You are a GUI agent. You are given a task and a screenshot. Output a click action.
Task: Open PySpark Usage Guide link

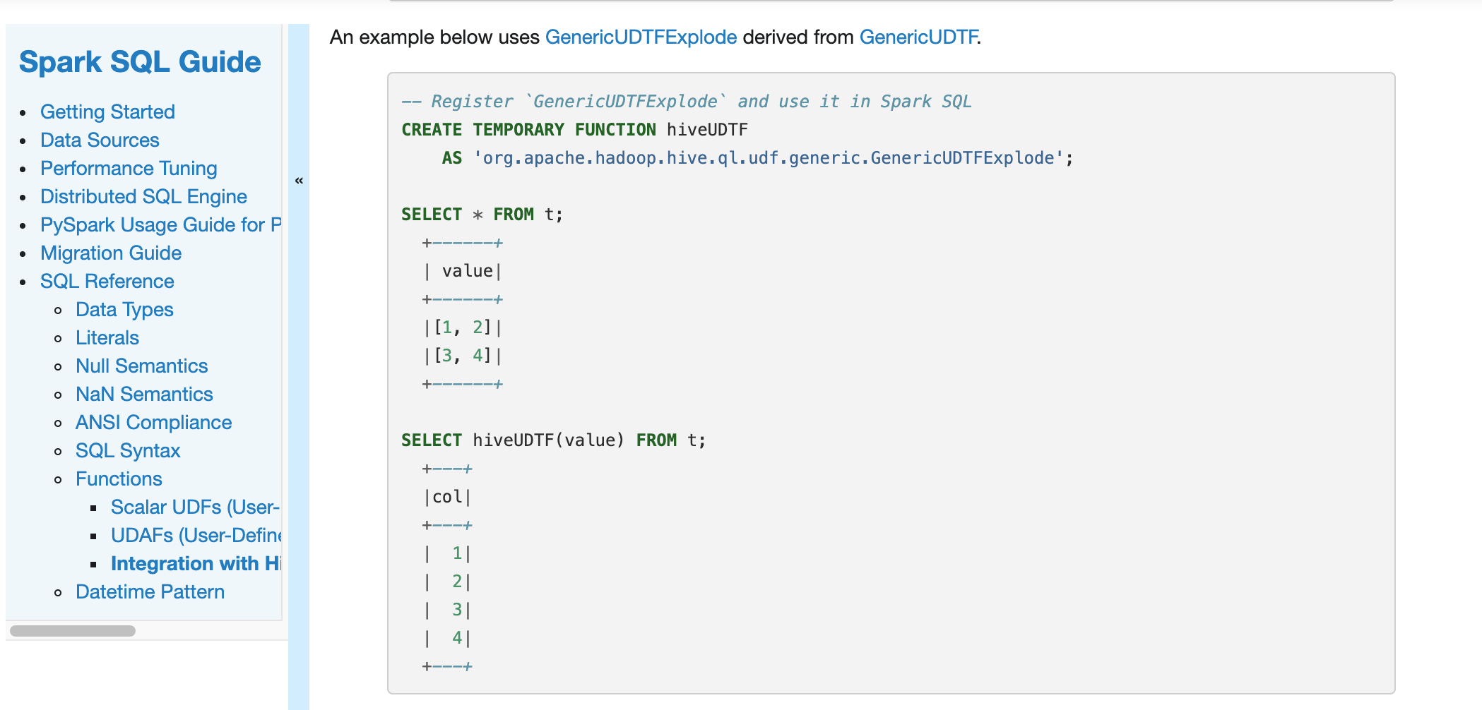160,224
